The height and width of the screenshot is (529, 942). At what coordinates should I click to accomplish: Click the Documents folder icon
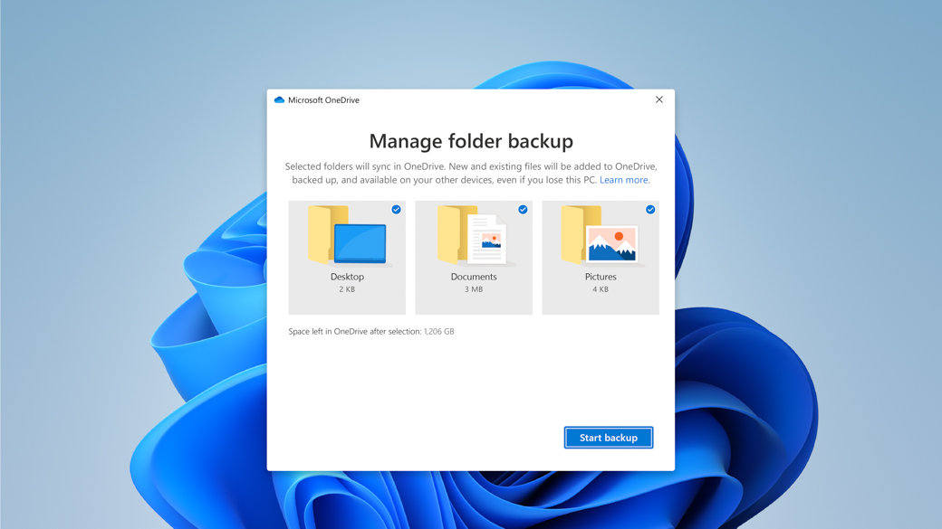473,236
